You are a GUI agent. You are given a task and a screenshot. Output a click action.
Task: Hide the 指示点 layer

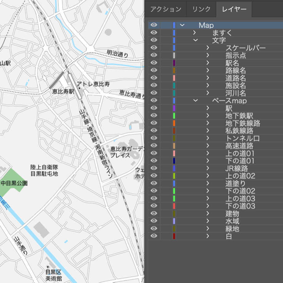point(154,55)
